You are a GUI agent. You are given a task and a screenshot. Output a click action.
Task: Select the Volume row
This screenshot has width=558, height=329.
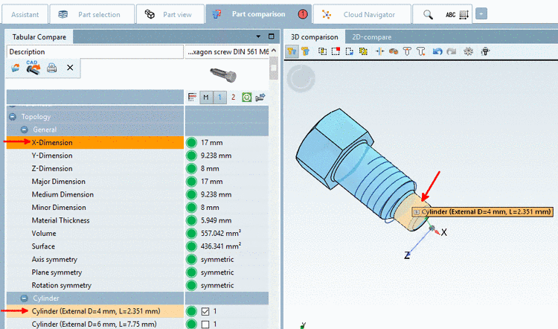[95, 234]
